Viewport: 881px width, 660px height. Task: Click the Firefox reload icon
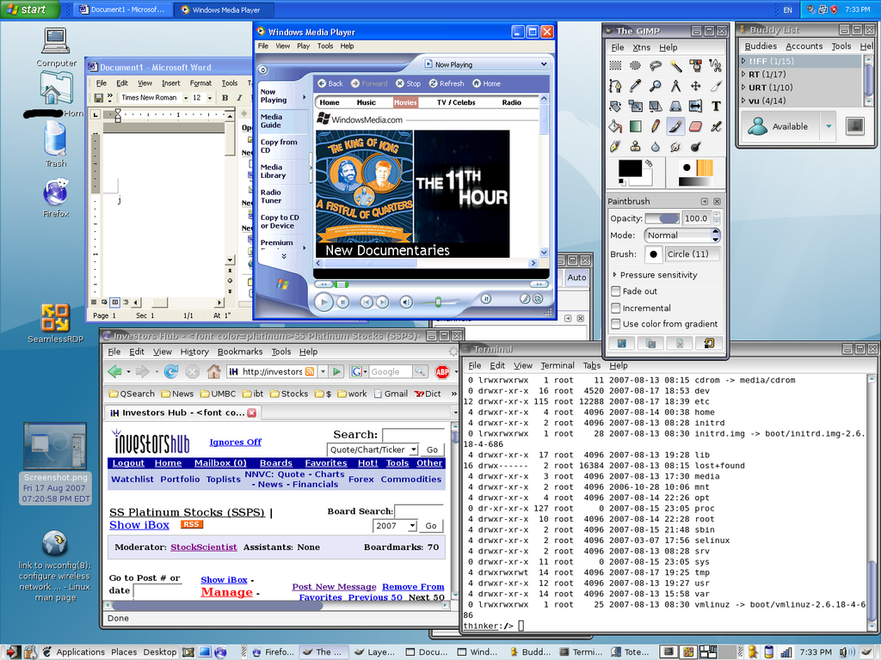[171, 371]
